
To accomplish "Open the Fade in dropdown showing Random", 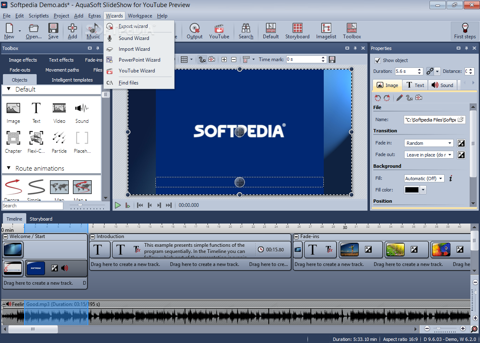I will tap(429, 143).
